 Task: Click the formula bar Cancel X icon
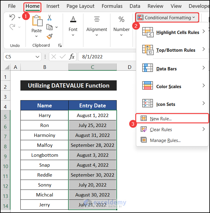click(54, 57)
